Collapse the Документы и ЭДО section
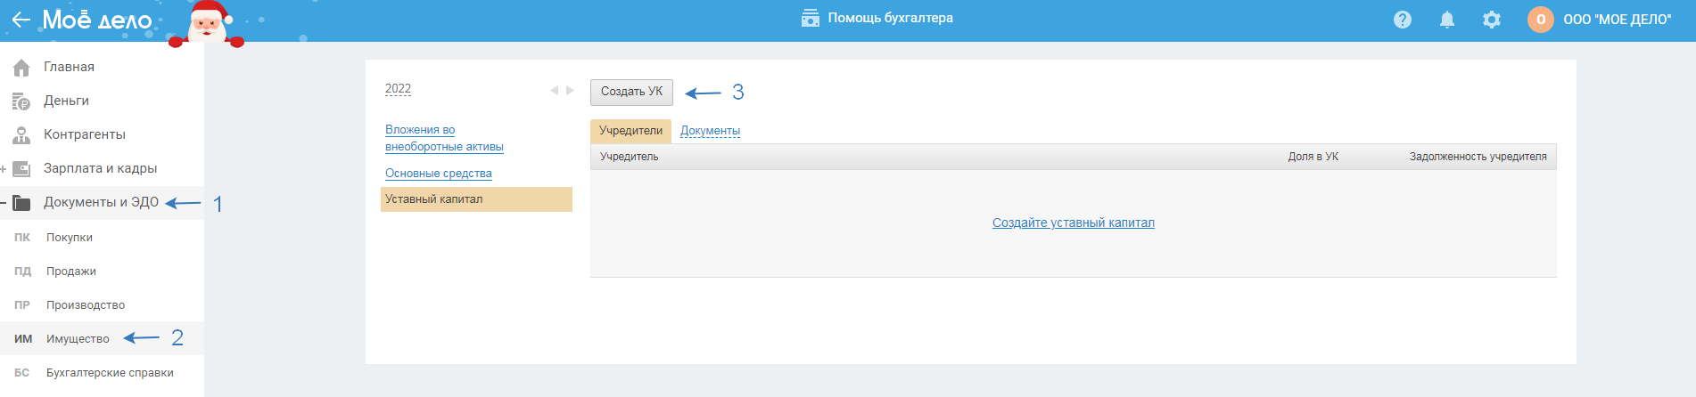The width and height of the screenshot is (1696, 397). point(4,203)
